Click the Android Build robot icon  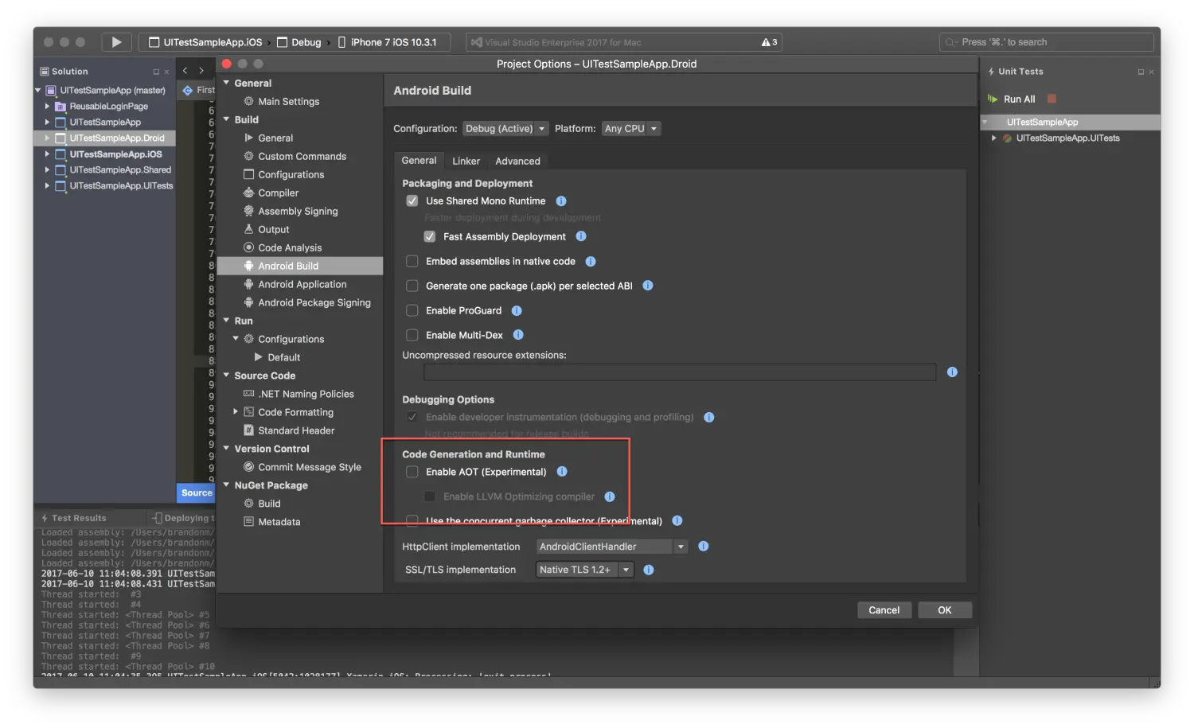[248, 266]
